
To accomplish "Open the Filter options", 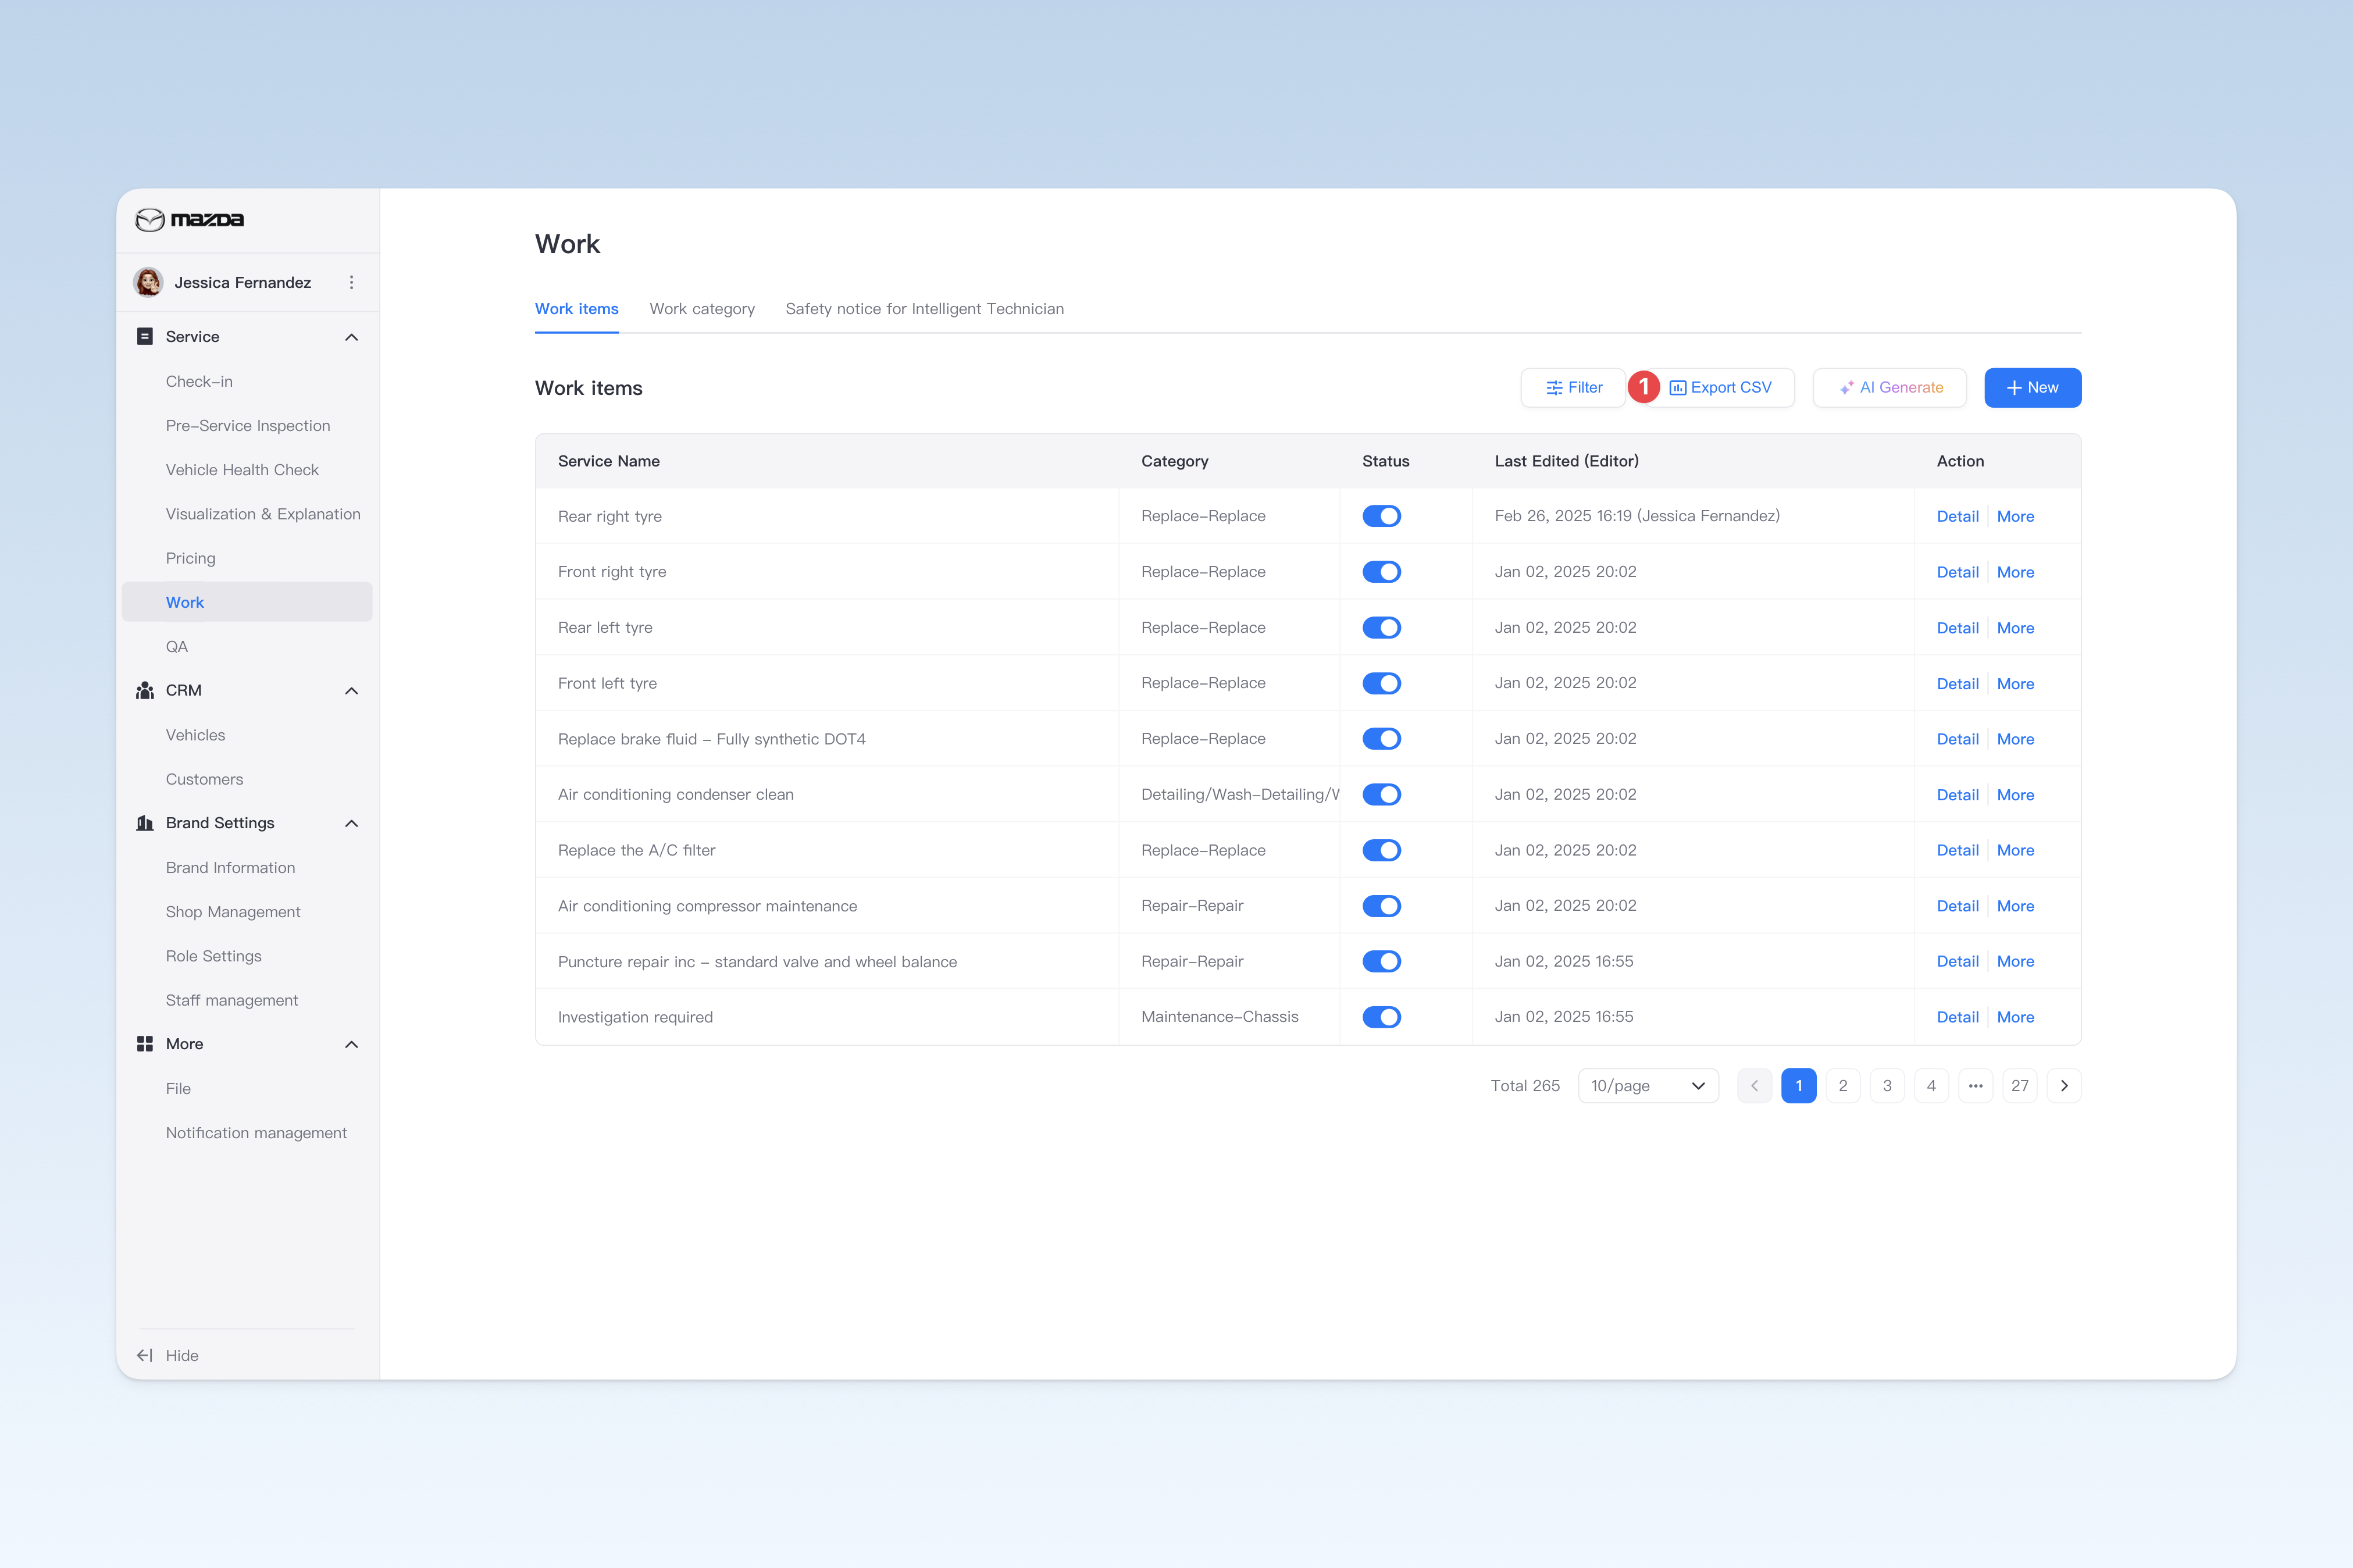I will pos(1573,388).
